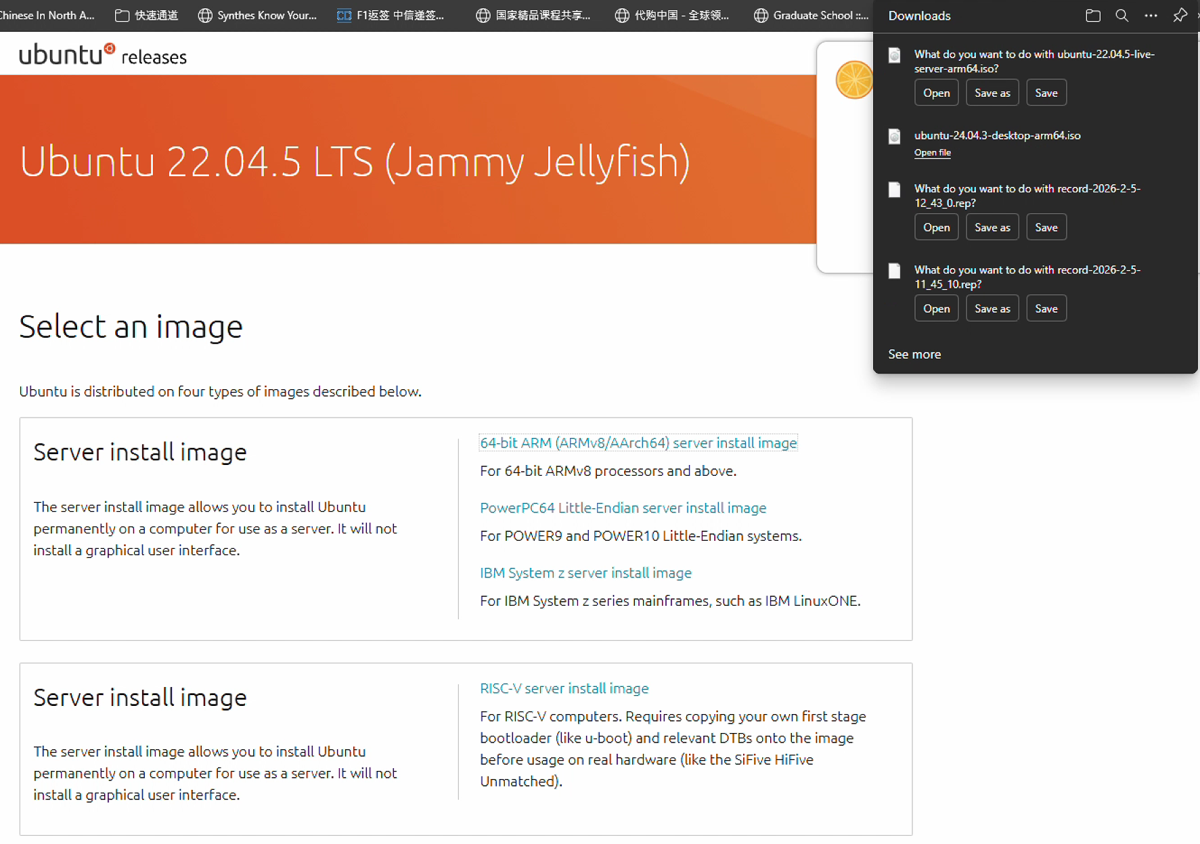Open the Chinese In North A... bookmark
1200x844 pixels.
[x=47, y=15]
